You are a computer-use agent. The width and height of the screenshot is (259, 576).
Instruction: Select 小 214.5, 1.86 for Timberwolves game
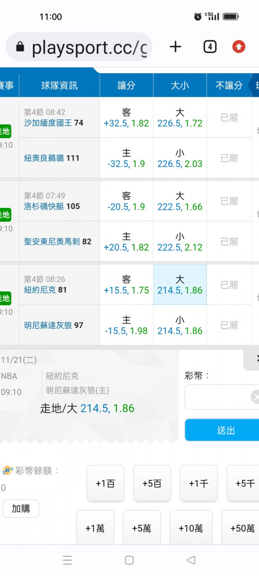click(180, 325)
